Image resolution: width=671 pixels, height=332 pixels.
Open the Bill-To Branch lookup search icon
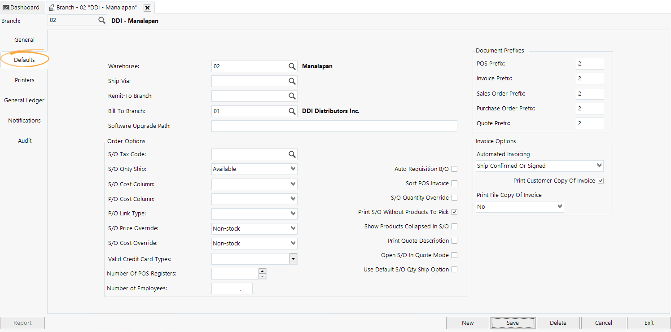click(292, 111)
